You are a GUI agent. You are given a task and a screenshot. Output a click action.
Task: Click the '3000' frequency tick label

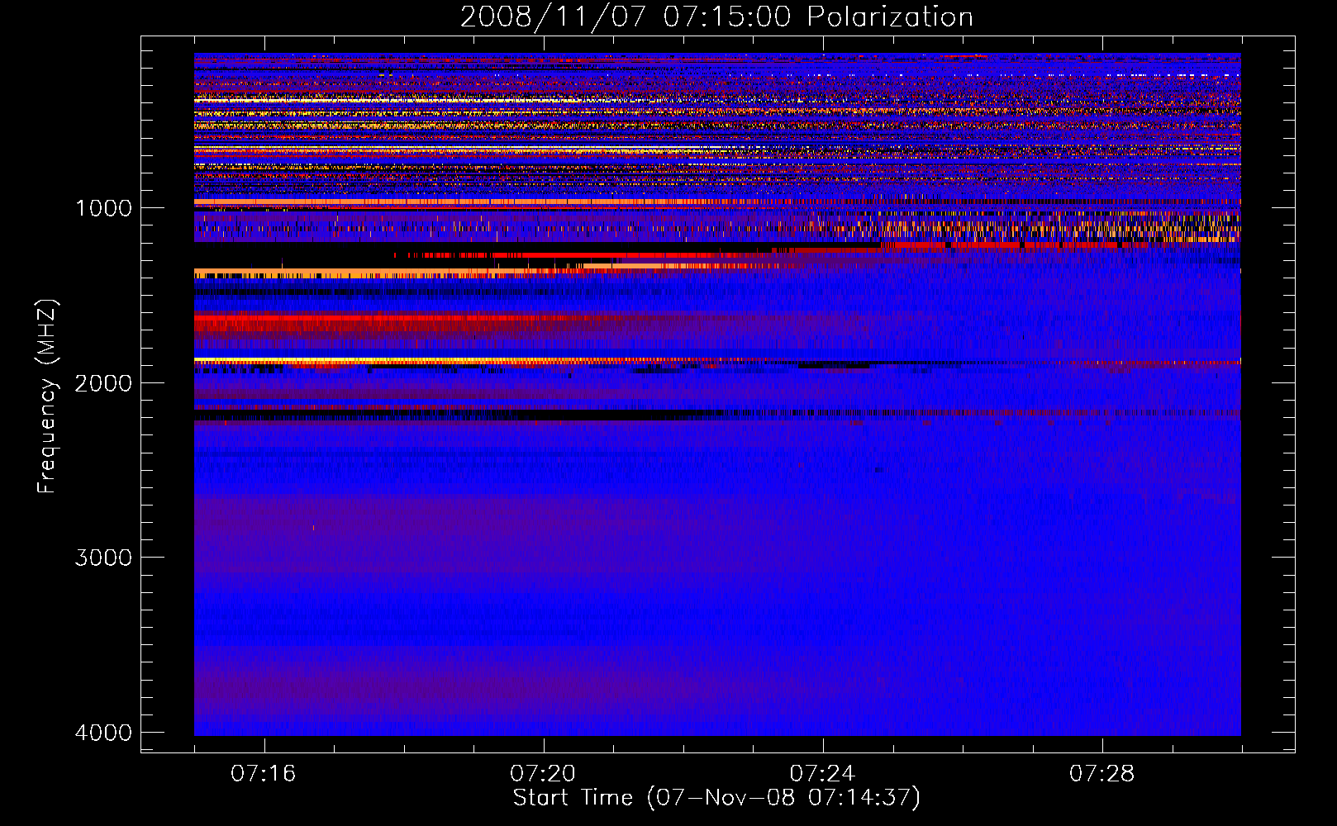(x=103, y=558)
